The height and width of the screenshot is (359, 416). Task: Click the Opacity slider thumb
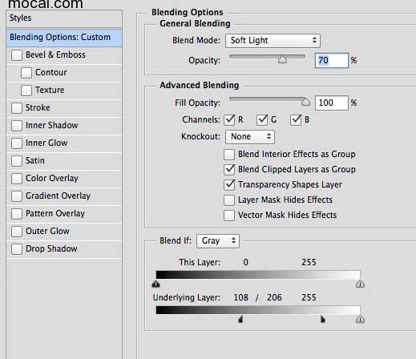(282, 59)
